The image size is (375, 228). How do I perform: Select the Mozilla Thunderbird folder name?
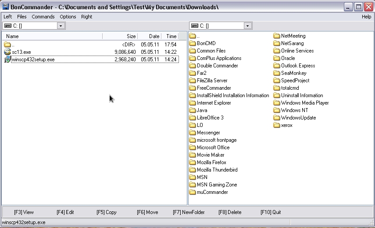217,169
